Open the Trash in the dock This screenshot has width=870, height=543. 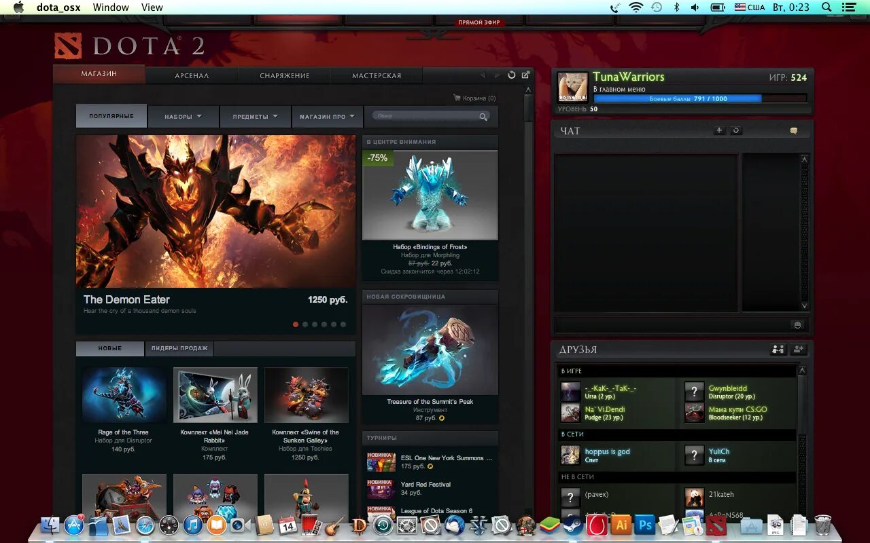tap(822, 525)
